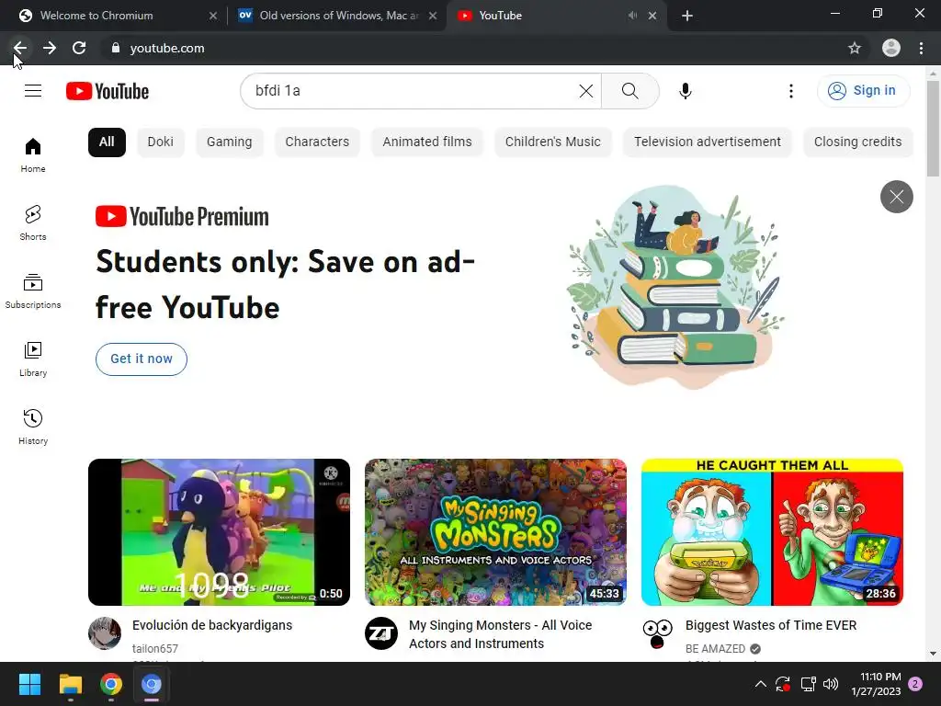Close the Old versions of Windows tab

click(x=433, y=16)
